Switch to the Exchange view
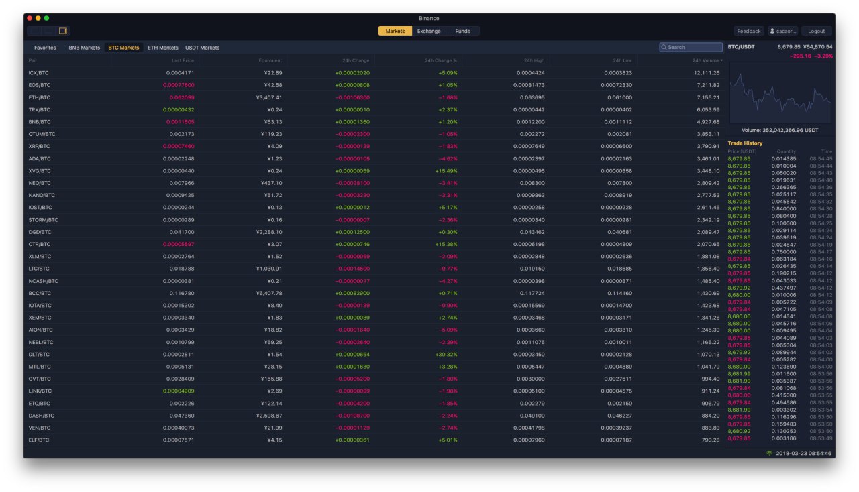The image size is (859, 492). 429,31
